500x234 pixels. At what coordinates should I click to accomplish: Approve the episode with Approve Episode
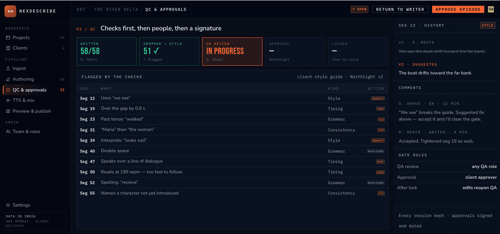coord(458,9)
